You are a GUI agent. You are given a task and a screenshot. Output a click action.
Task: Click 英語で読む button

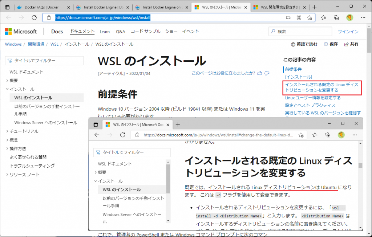tap(304, 44)
